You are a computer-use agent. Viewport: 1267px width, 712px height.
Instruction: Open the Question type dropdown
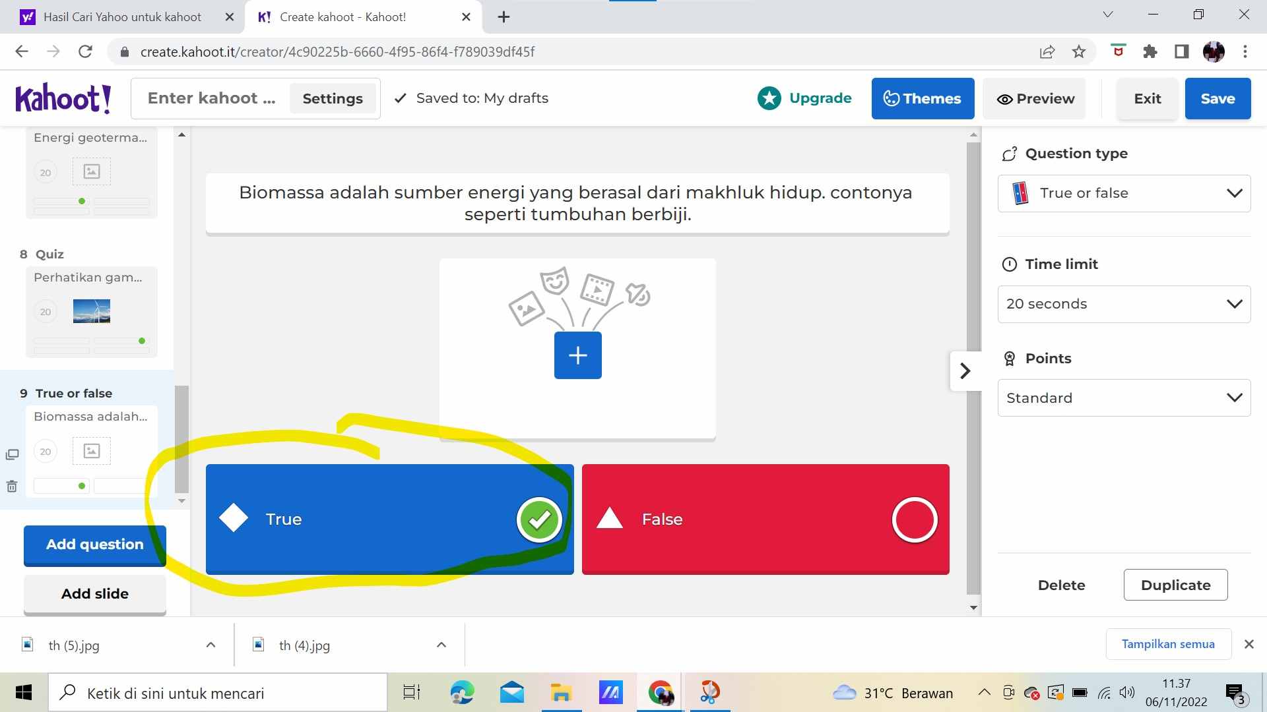pyautogui.click(x=1124, y=193)
